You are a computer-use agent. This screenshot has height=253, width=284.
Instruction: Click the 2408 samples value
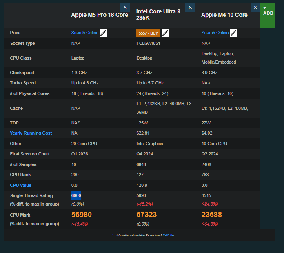[x=206, y=164]
